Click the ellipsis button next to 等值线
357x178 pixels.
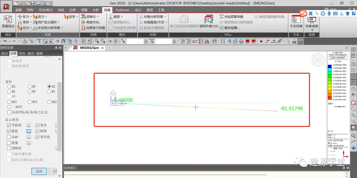point(28,125)
